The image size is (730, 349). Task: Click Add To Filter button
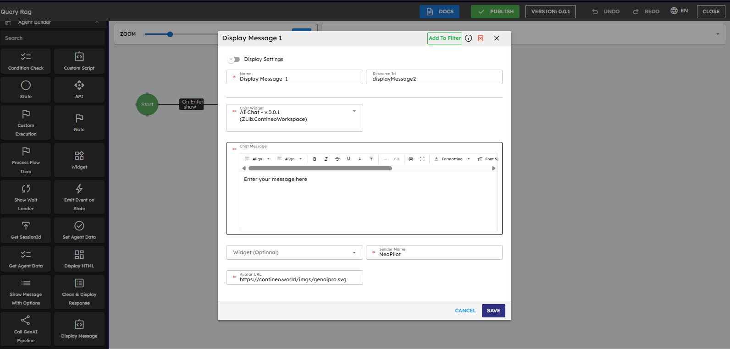point(444,38)
